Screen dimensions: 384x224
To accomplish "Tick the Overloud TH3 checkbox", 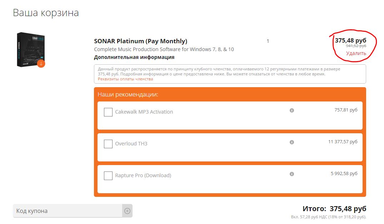I will point(108,144).
